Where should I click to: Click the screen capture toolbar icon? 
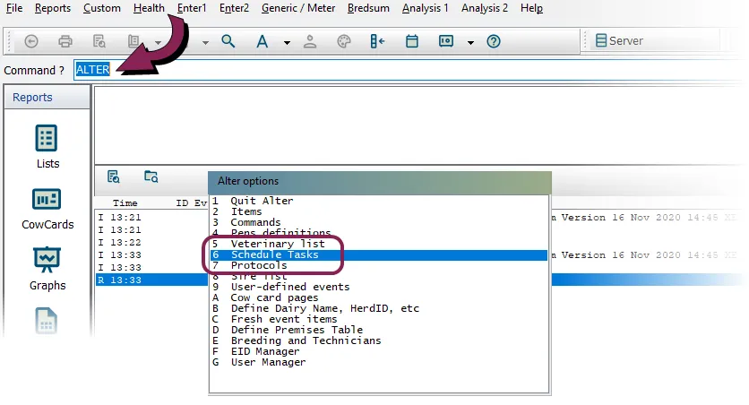pos(445,41)
